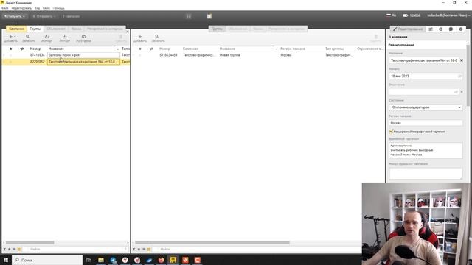Toggle Расширенный географический таргетинг checkbox
Viewport: 472px width, 265px height.
point(392,131)
